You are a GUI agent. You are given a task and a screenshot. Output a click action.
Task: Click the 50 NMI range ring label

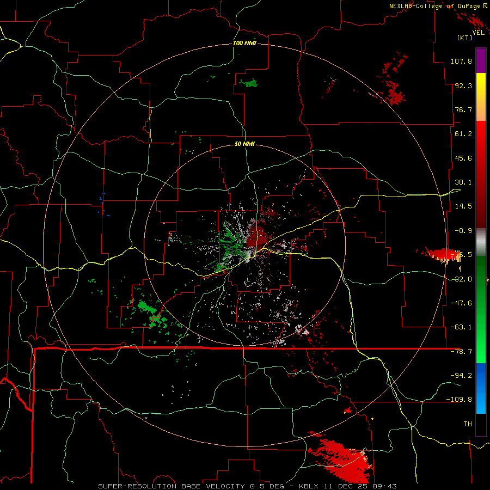point(244,144)
